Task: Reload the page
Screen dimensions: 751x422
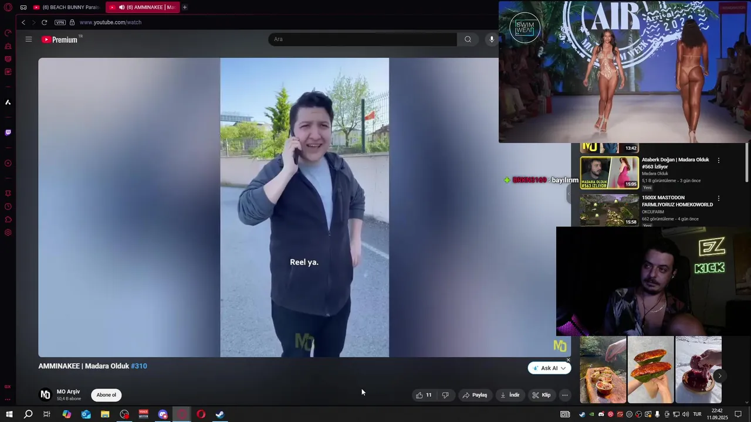Action: point(44,22)
